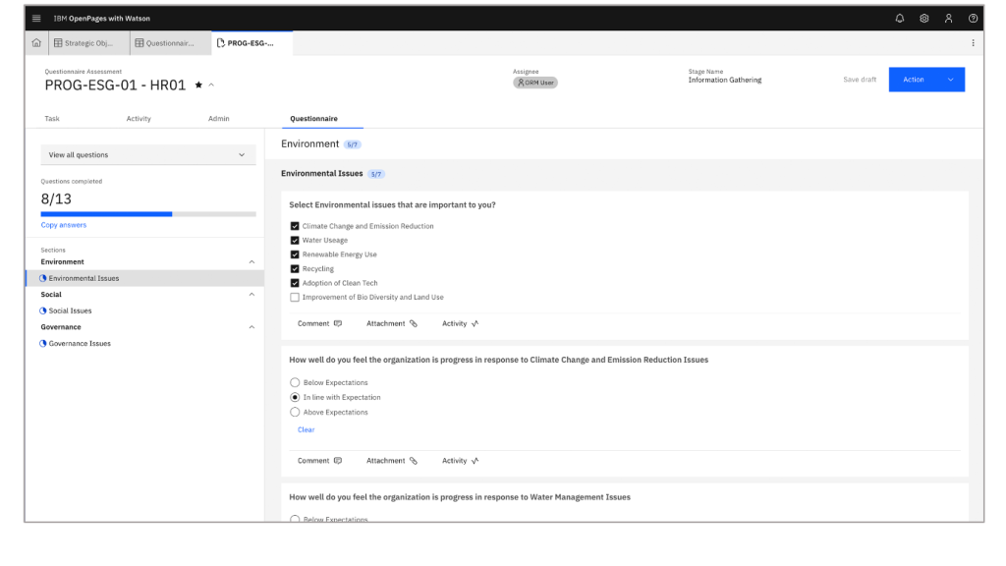The width and height of the screenshot is (1006, 566).
Task: Go to the Home tab icon
Action: tap(36, 43)
